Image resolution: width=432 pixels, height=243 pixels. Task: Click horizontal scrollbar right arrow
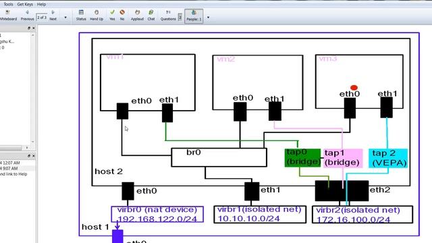(x=27, y=148)
